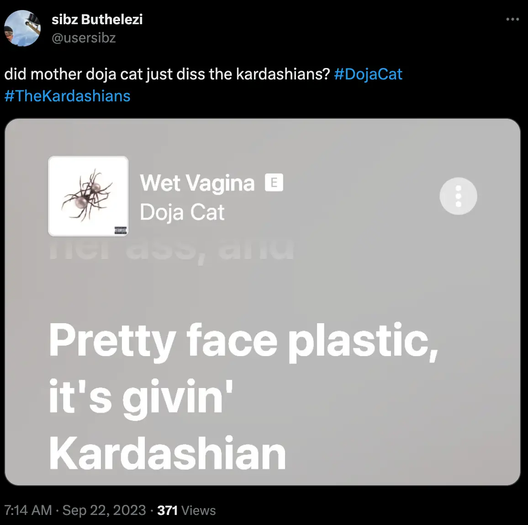This screenshot has height=525, width=528.
Task: Click the tweet text asking about the Kardashians
Action: [x=167, y=74]
